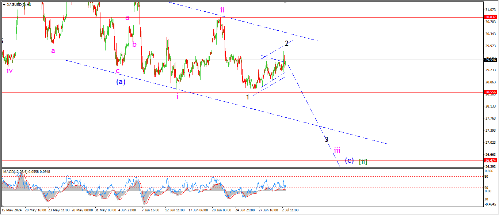Click the 31.073 price scale value
The height and width of the screenshot is (215, 499).
pyautogui.click(x=490, y=10)
